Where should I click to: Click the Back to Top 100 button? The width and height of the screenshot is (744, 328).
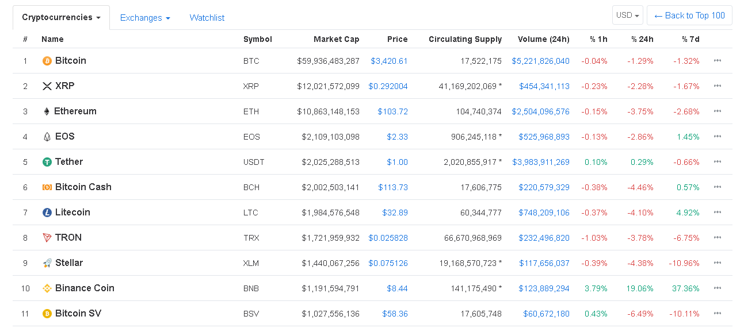coord(689,16)
